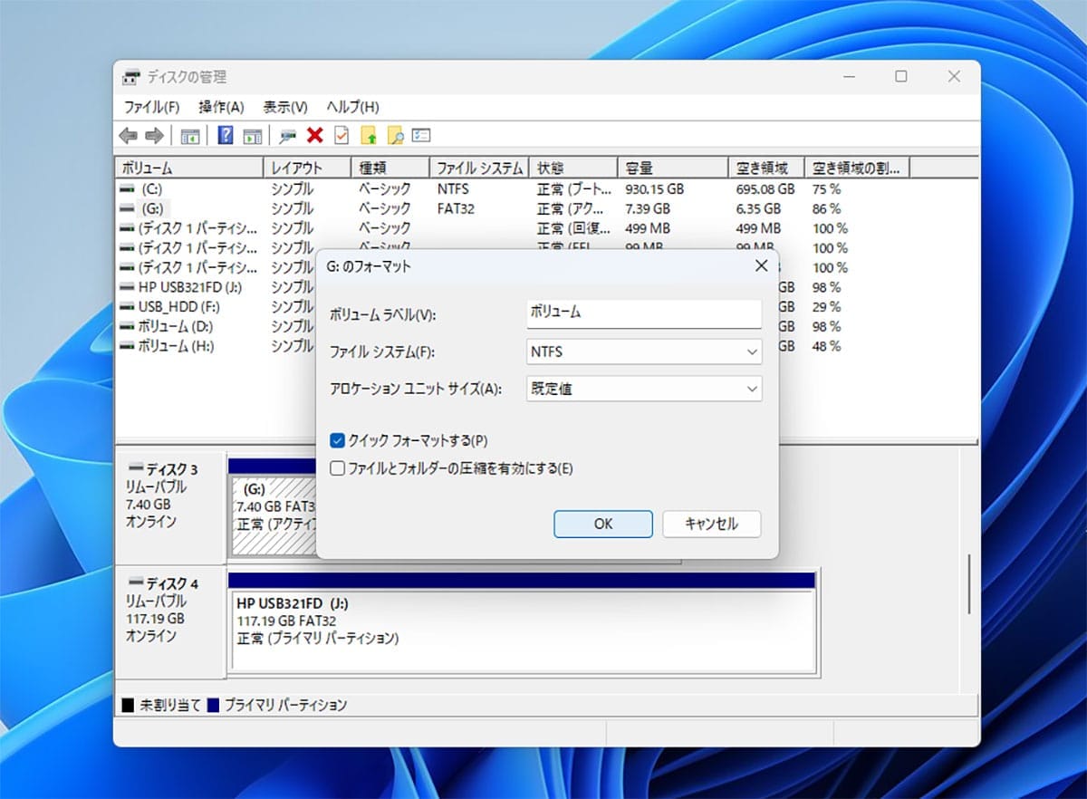Click the properties checkmark document icon
1087x799 pixels.
tap(341, 136)
